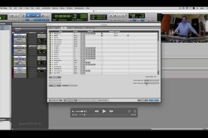Toggle the Bus FX1 active checkbox
The image size is (208, 138).
[50, 38]
